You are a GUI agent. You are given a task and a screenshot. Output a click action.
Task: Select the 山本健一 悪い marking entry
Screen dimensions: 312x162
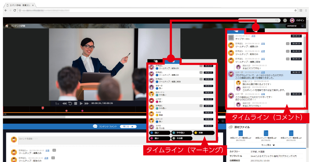[x=181, y=100]
